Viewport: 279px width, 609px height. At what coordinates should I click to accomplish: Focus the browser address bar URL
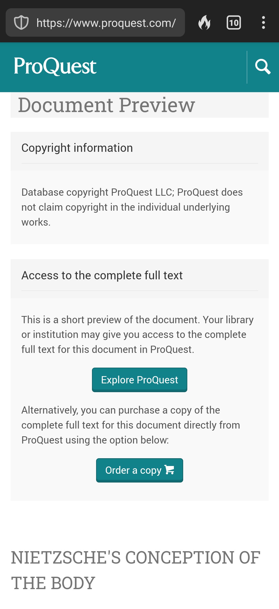(x=95, y=22)
